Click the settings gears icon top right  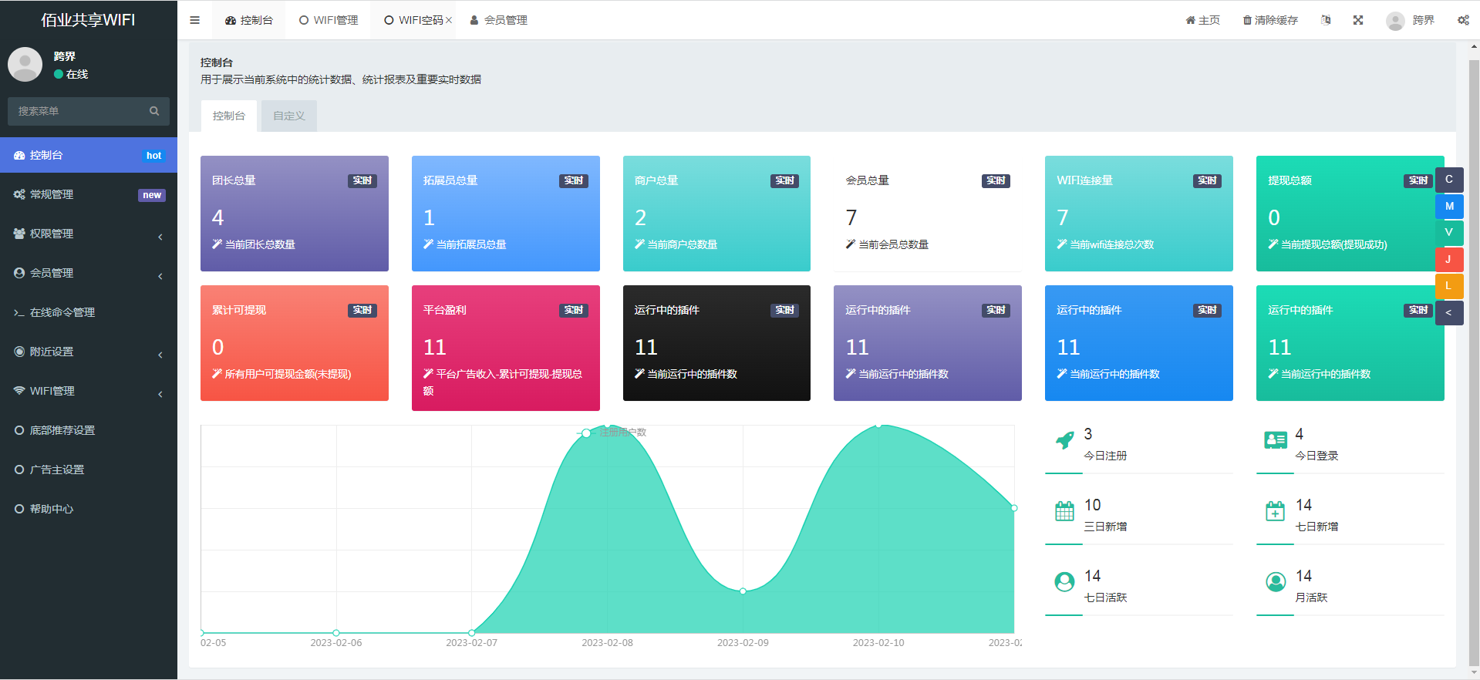1463,20
